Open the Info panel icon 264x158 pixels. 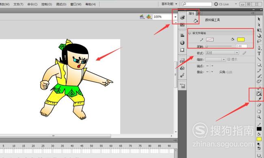point(182,42)
